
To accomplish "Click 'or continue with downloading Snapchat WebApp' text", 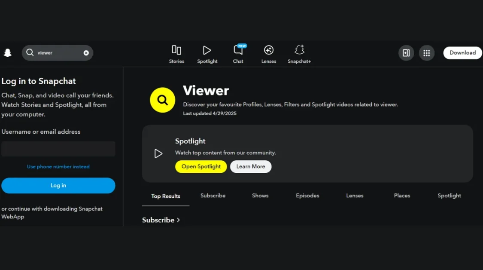I will (x=52, y=213).
